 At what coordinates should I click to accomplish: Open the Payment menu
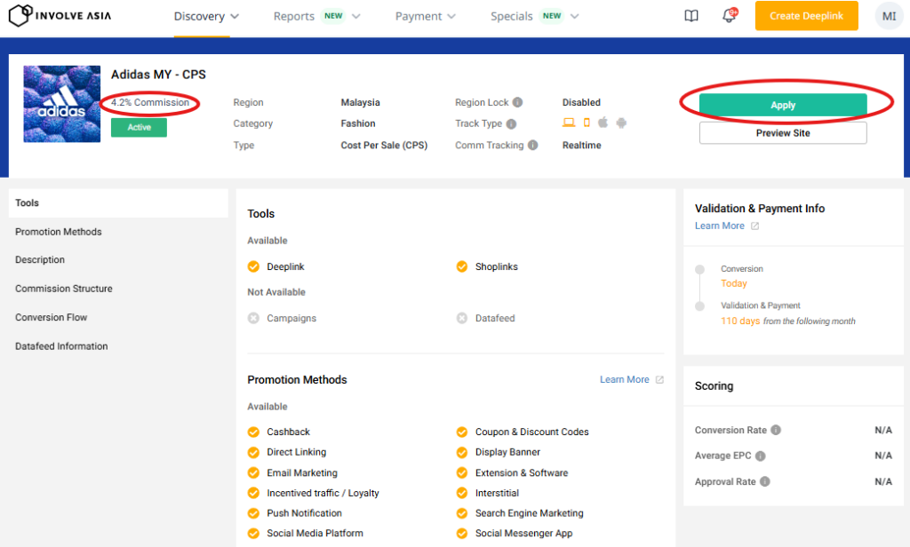pos(419,16)
